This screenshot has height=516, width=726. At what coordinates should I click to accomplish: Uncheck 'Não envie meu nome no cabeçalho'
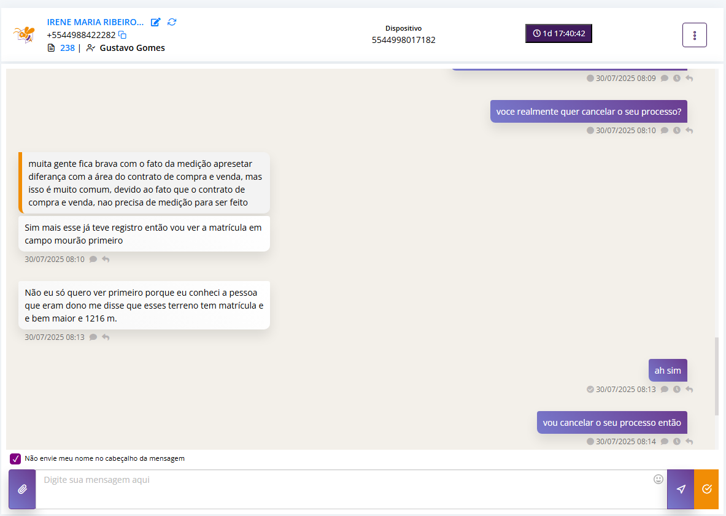coord(15,458)
